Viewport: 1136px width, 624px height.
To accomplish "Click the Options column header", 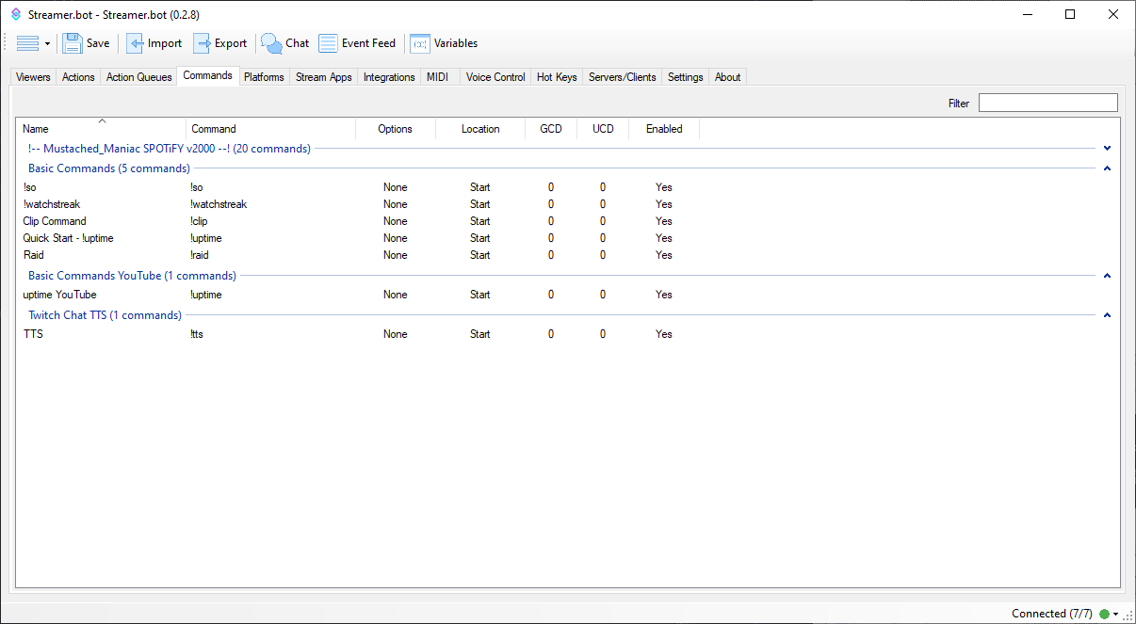I will tap(396, 129).
